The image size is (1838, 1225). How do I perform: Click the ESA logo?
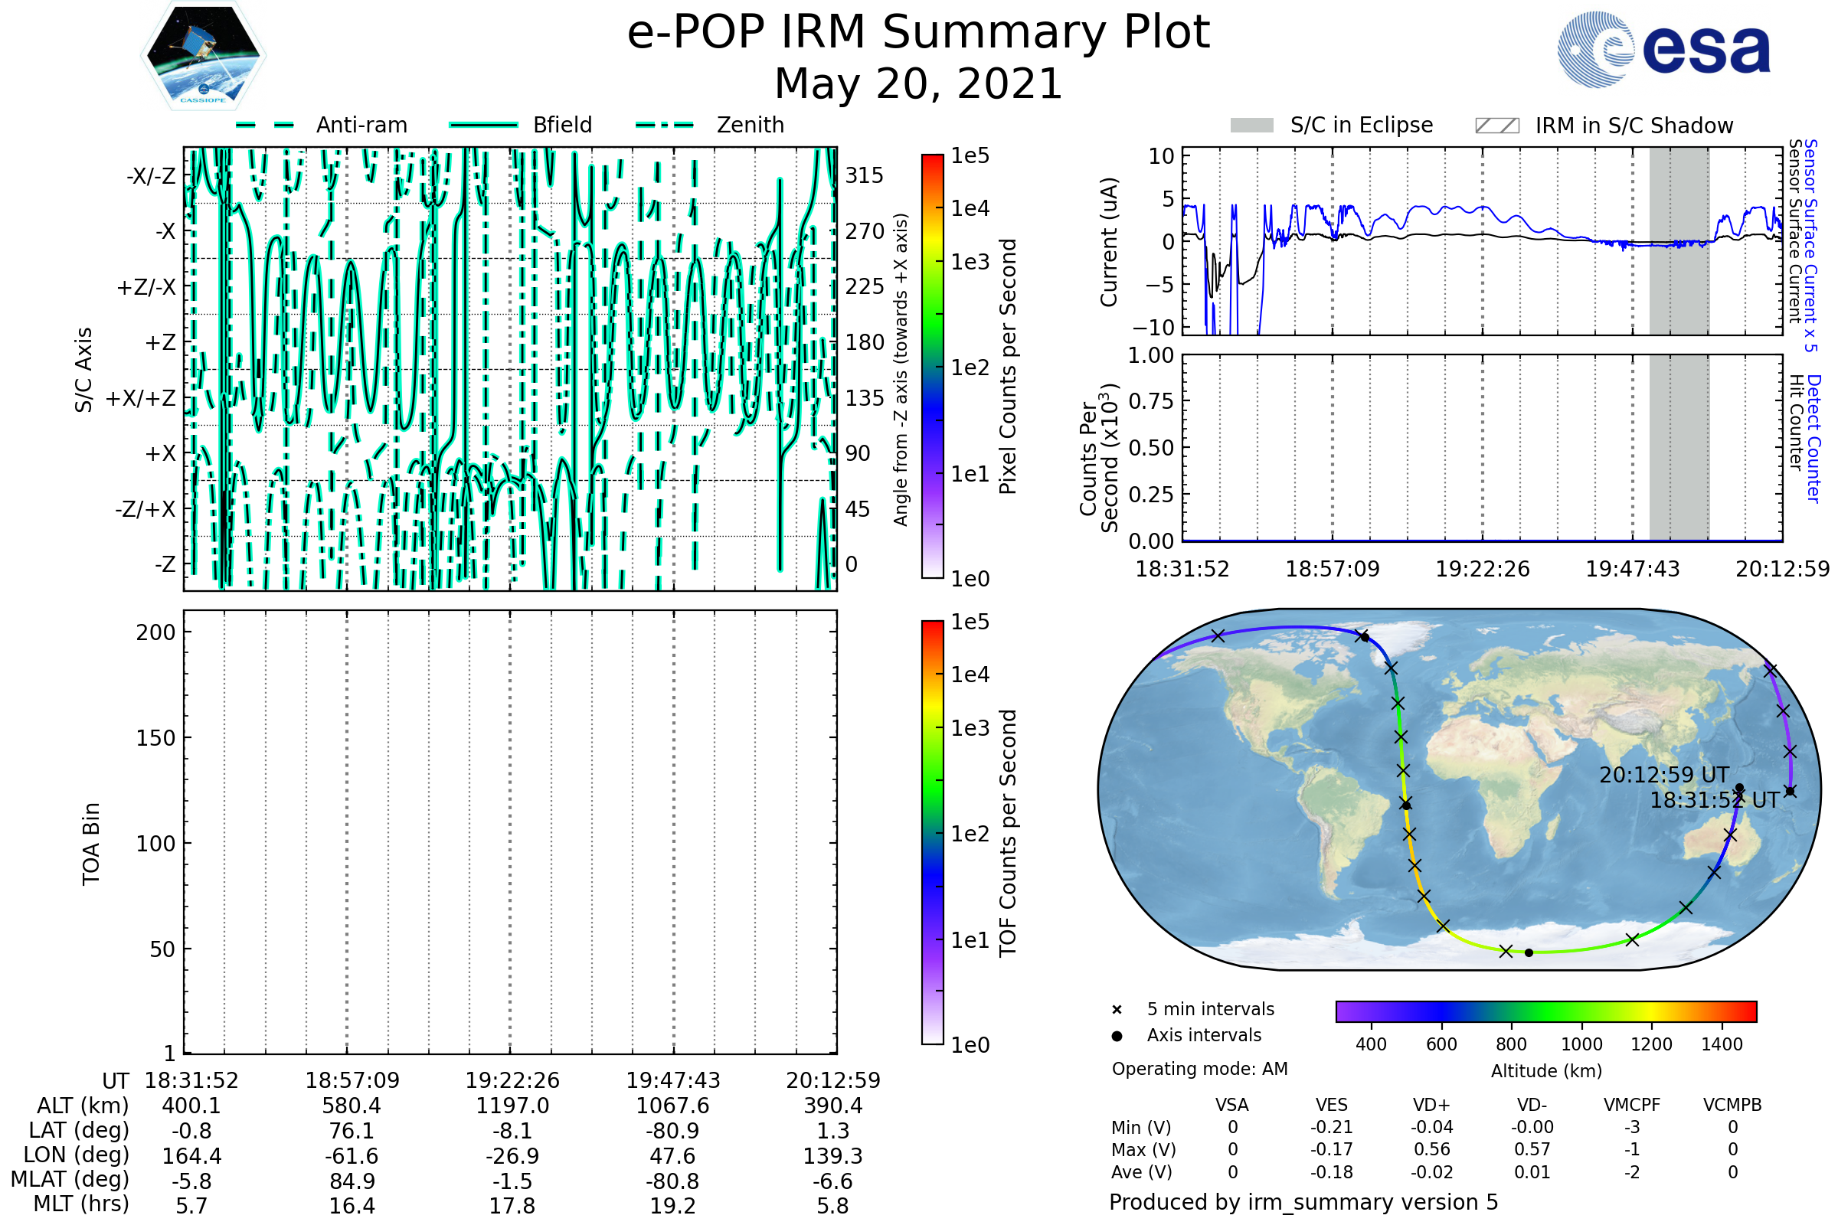coord(1663,50)
